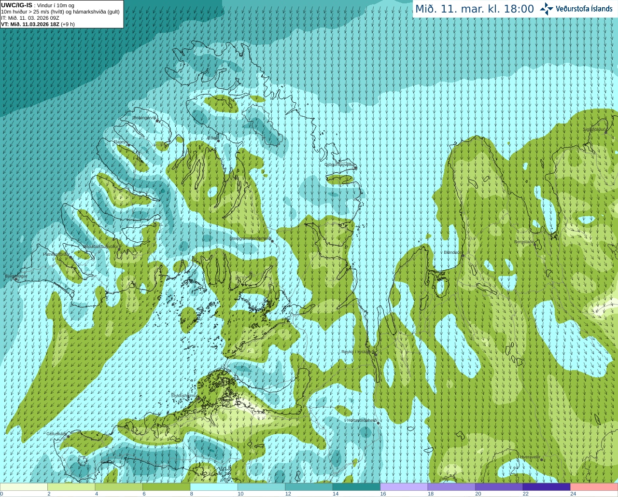
Task: Click the Bjargtangar station label
Action: point(16,276)
